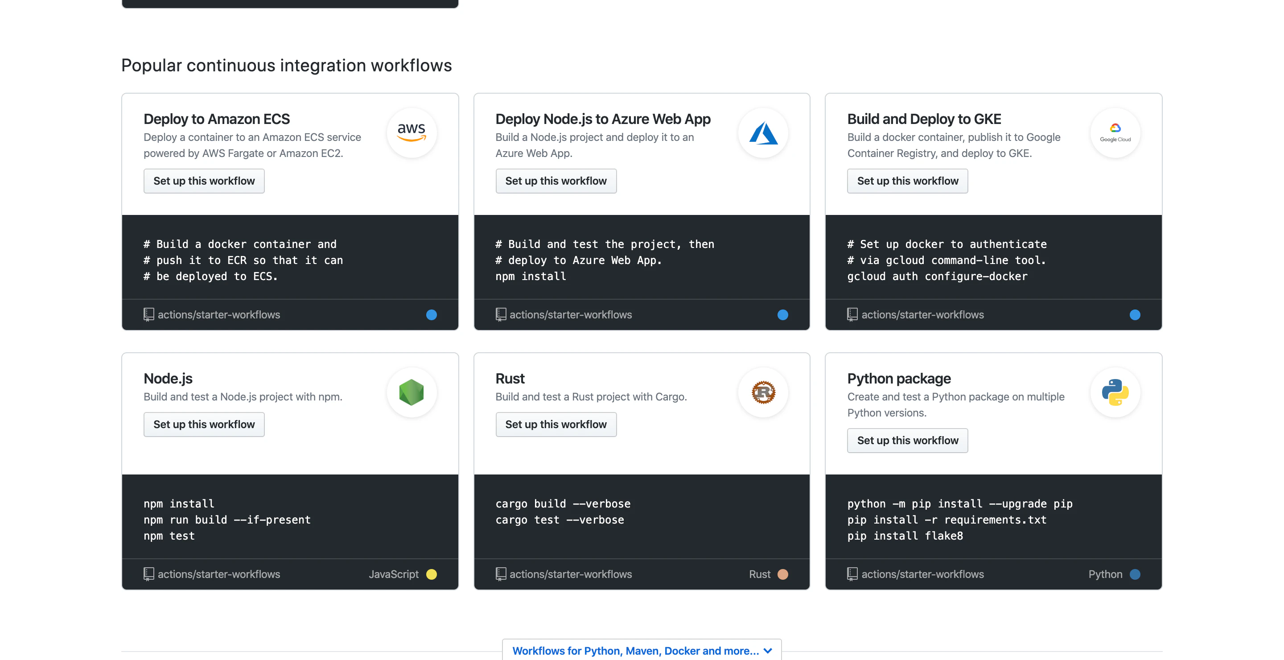Image resolution: width=1284 pixels, height=660 pixels.
Task: Click 'cargo build --verbose' code line
Action: click(563, 503)
